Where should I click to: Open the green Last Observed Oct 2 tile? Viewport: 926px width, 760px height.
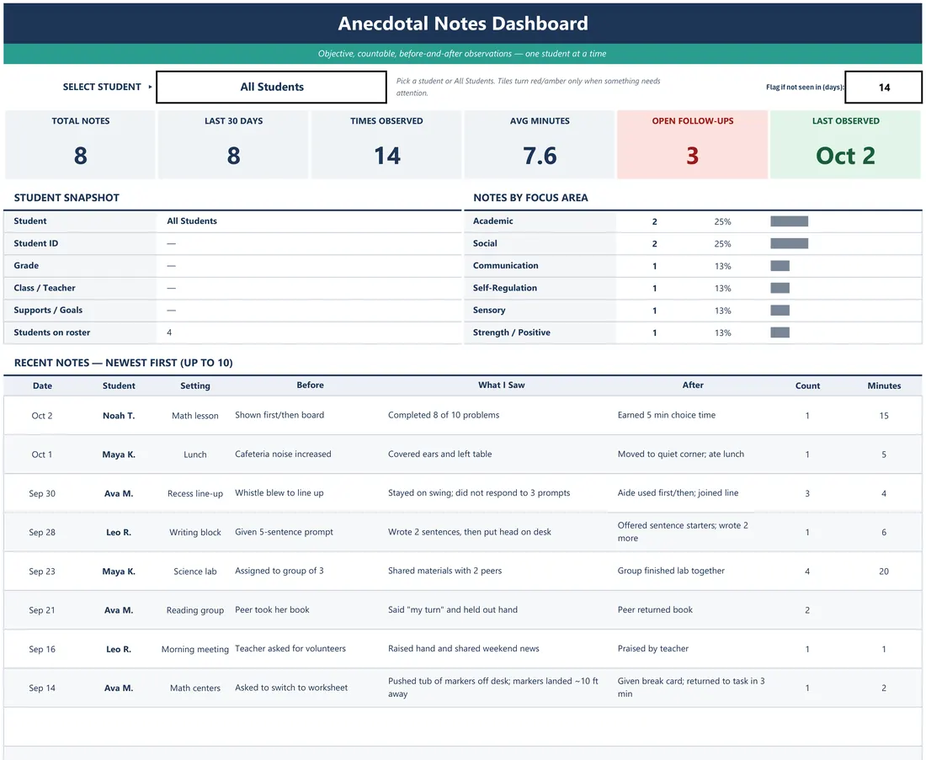click(x=846, y=144)
